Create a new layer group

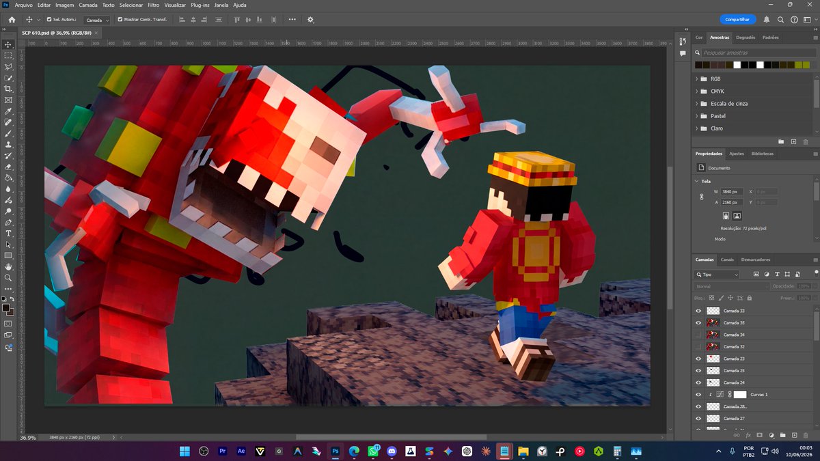782,435
